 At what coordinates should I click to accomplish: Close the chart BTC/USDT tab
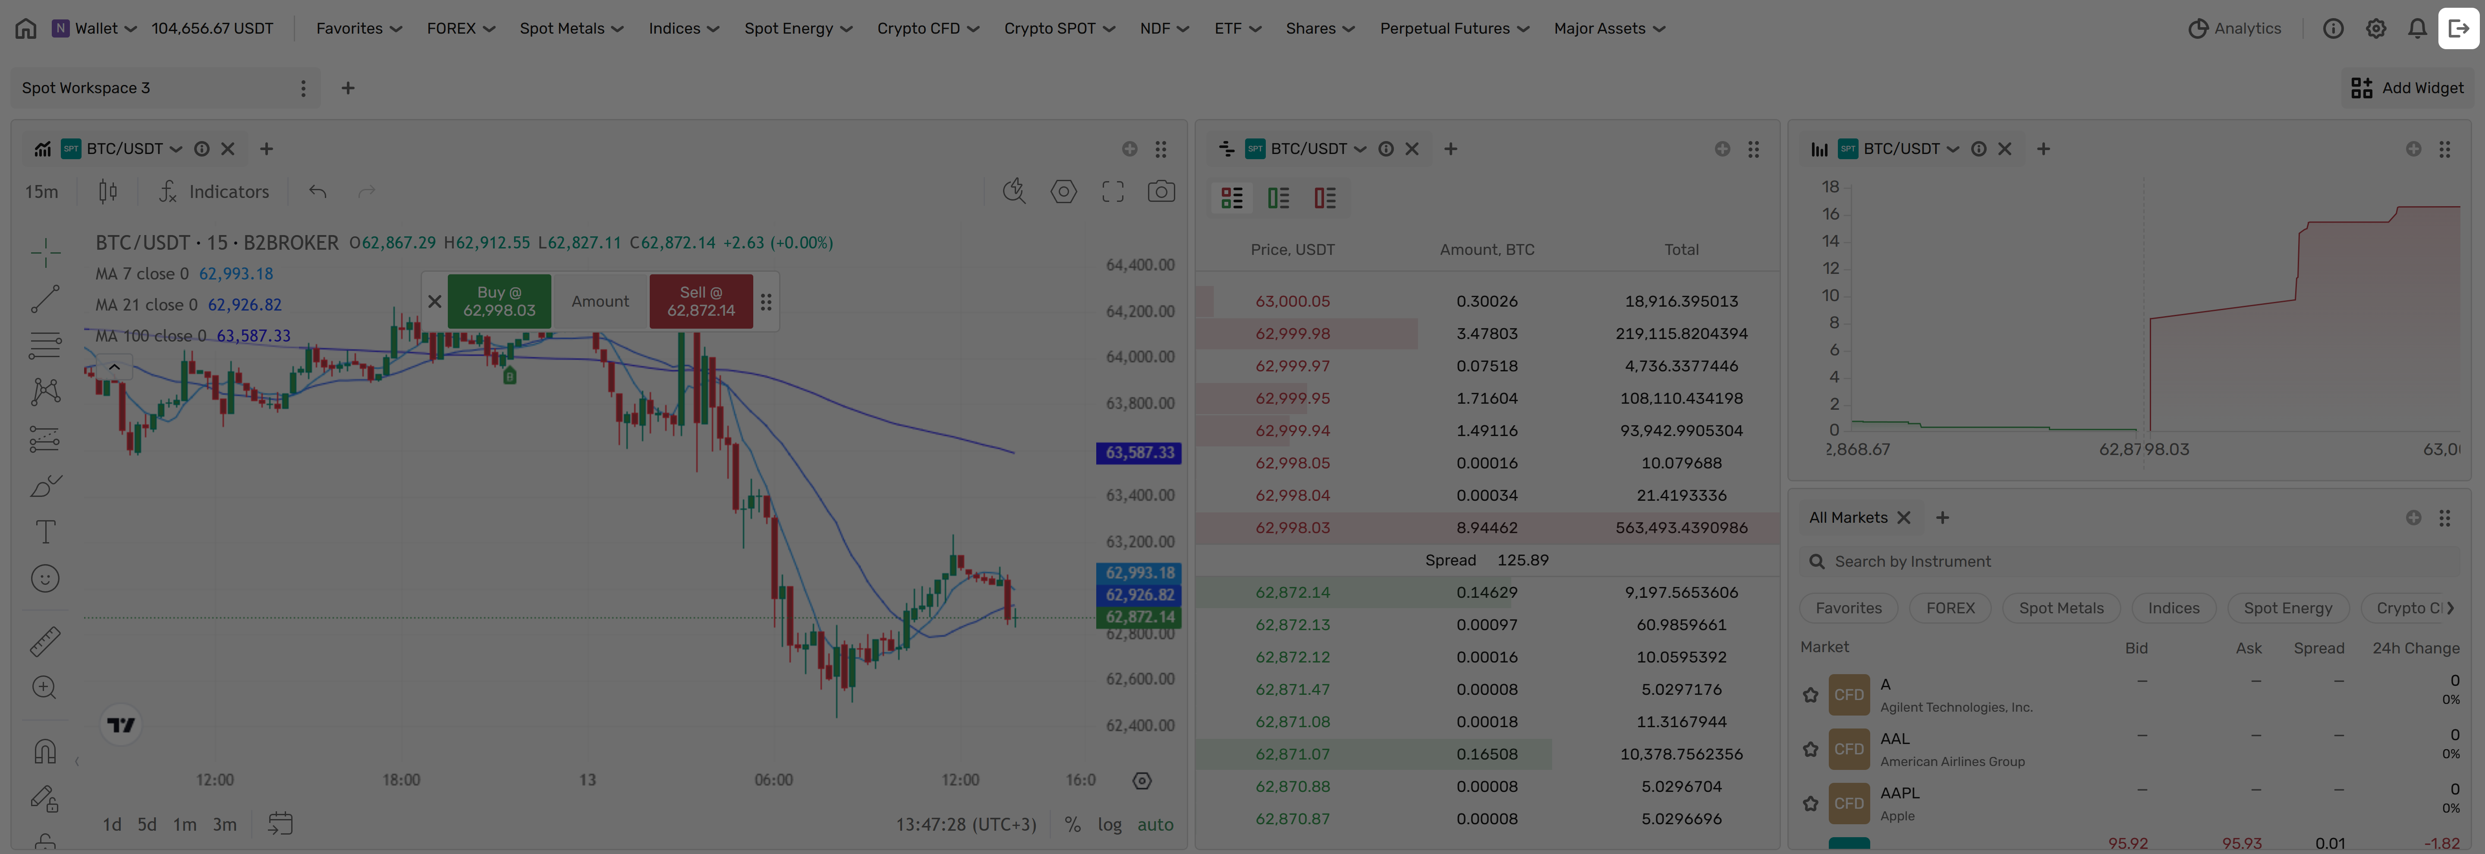click(x=228, y=149)
